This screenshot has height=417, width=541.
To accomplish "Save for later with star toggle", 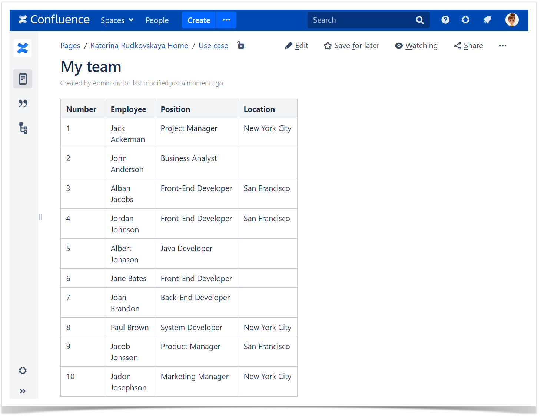I will (351, 46).
